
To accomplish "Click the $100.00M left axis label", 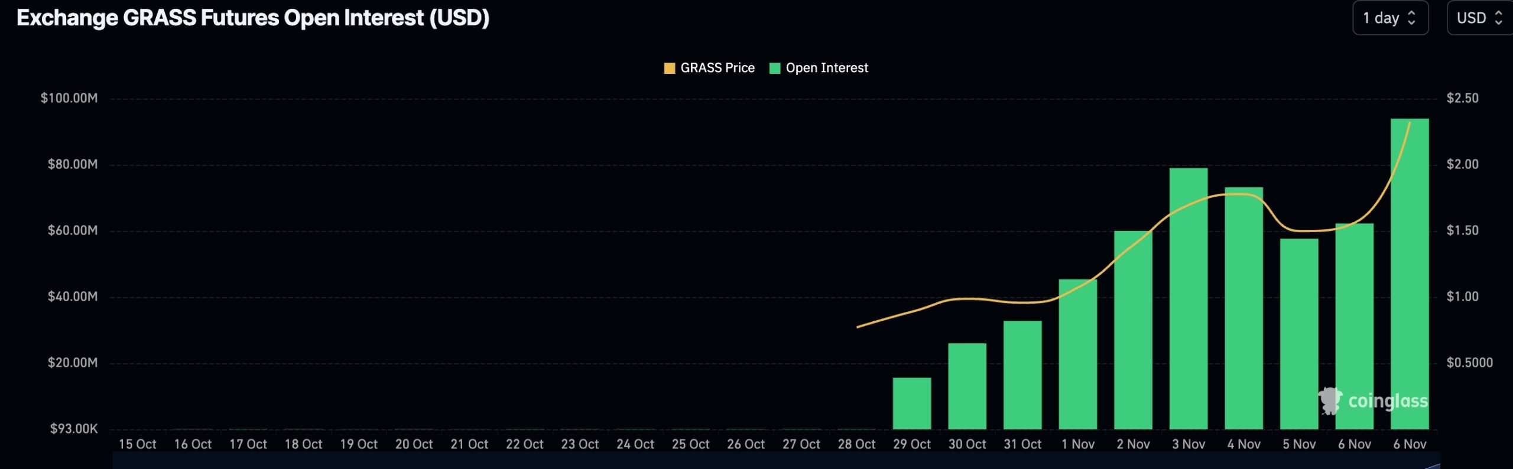I will [x=69, y=98].
